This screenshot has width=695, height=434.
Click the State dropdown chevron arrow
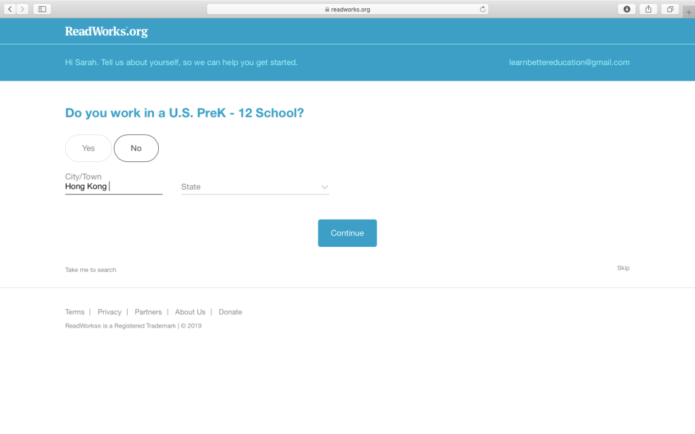(324, 187)
